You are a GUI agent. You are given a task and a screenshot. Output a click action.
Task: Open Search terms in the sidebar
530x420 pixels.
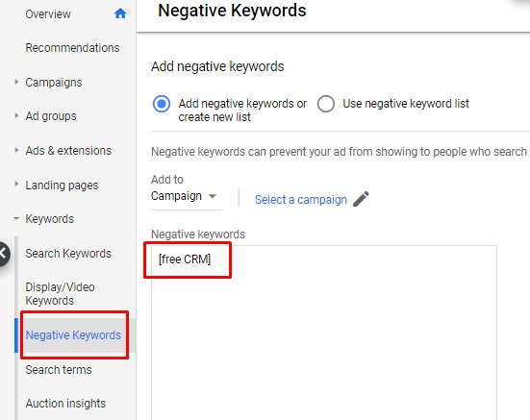(59, 370)
